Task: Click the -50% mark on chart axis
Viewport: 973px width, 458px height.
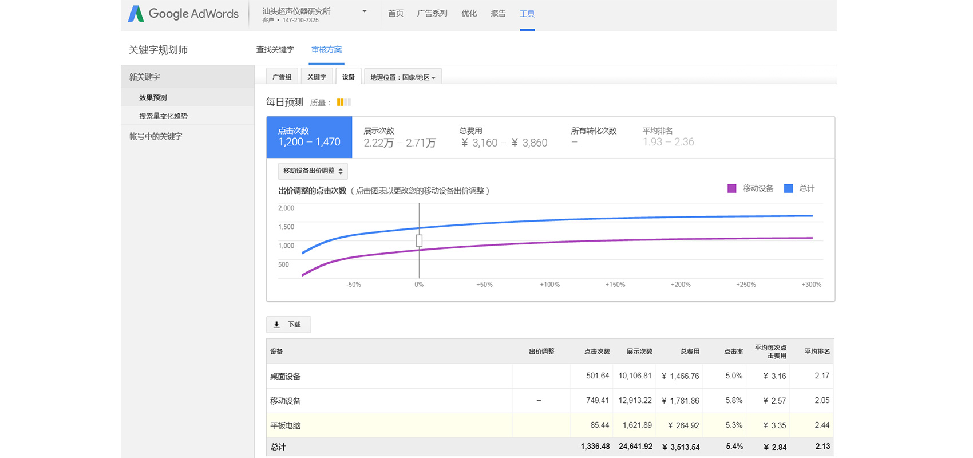Action: point(354,285)
